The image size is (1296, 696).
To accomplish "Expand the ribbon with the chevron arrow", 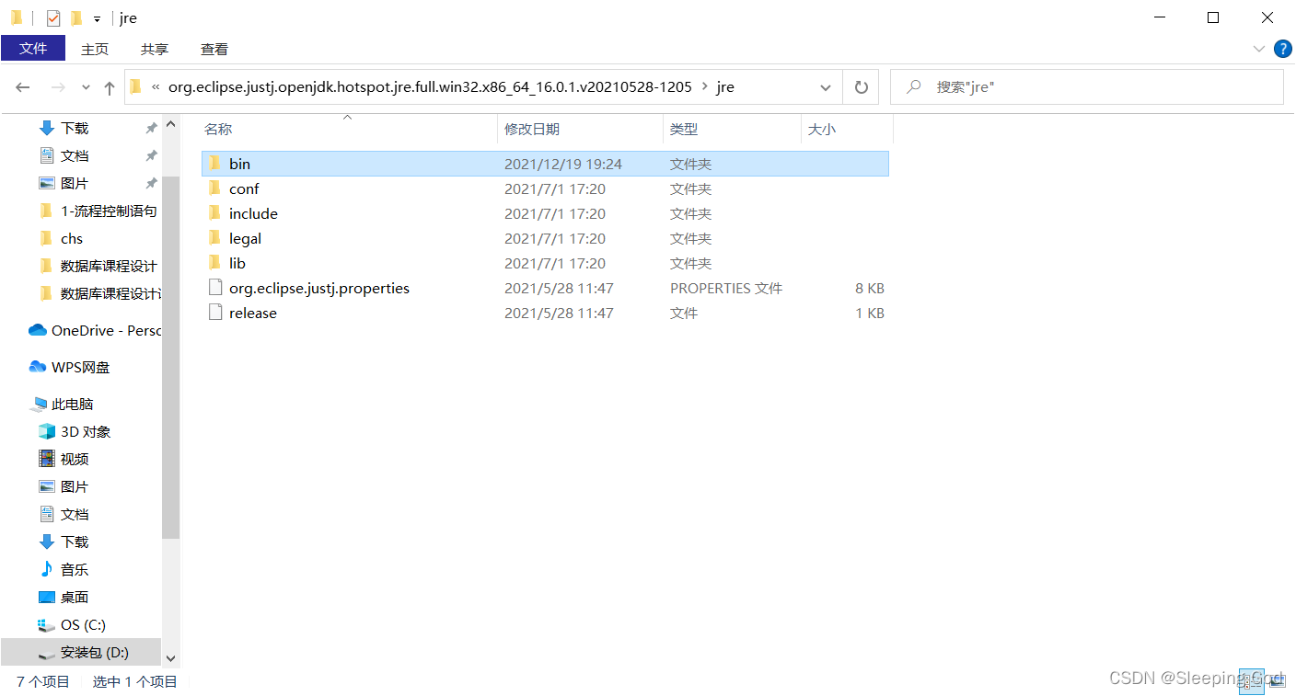I will pyautogui.click(x=1259, y=49).
